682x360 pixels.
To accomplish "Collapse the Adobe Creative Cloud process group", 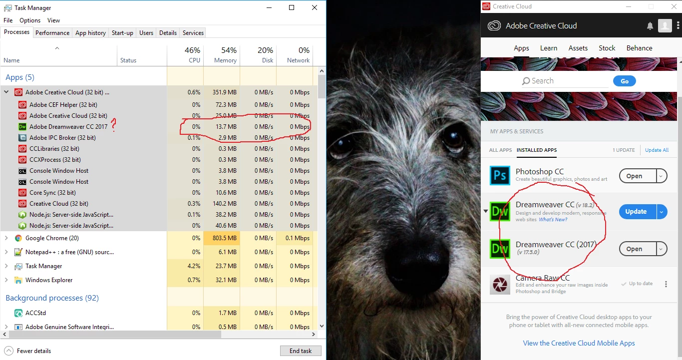I will click(x=6, y=92).
